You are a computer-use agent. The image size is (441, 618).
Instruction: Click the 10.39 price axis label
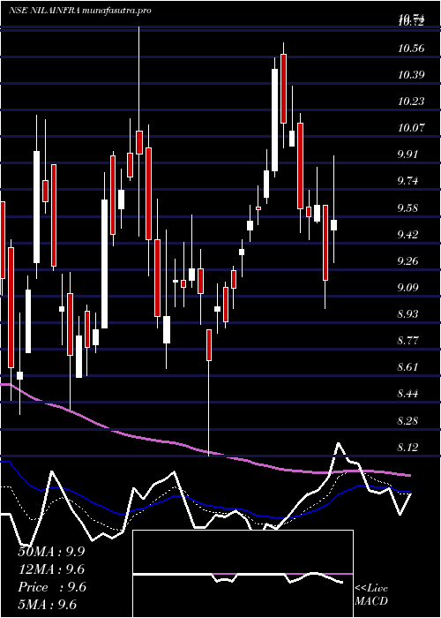(x=411, y=75)
